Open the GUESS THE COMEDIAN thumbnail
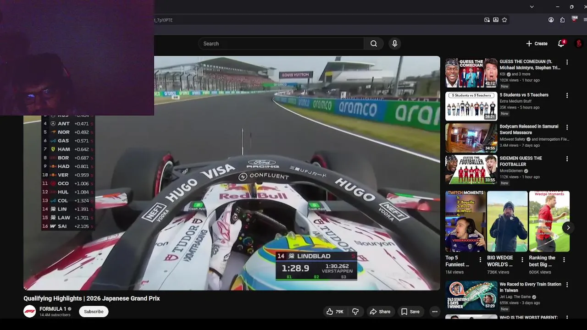 click(x=471, y=73)
